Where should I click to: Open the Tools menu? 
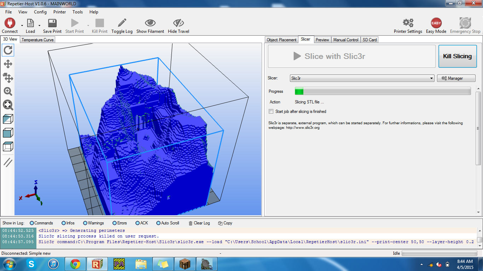(x=77, y=12)
